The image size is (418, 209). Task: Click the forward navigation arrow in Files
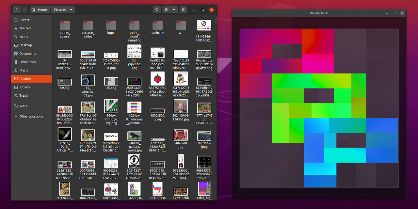pos(24,10)
